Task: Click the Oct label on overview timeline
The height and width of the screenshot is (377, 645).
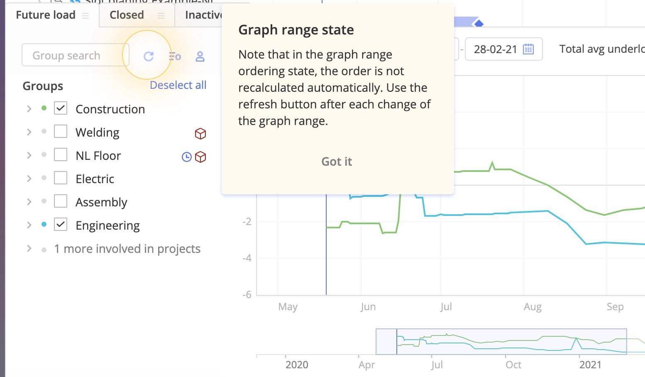Action: pos(513,365)
